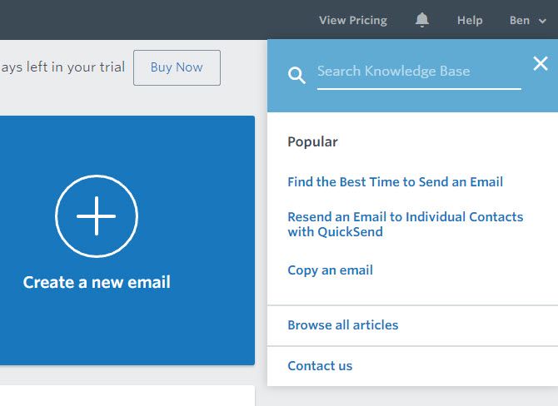Open the QuickSend resend email article
The height and width of the screenshot is (406, 558).
[x=405, y=224]
